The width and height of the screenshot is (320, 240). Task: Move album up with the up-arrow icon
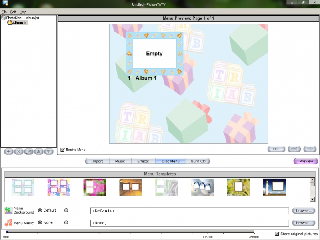pos(39,152)
